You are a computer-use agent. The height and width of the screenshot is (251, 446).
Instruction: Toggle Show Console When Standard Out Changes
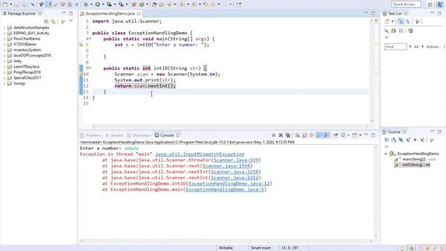click(319, 135)
